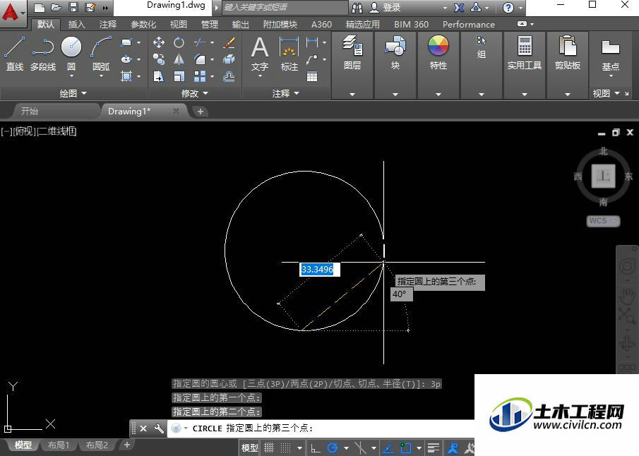
Task: Open the Circle tool dropdown arrow
Action: (x=71, y=76)
